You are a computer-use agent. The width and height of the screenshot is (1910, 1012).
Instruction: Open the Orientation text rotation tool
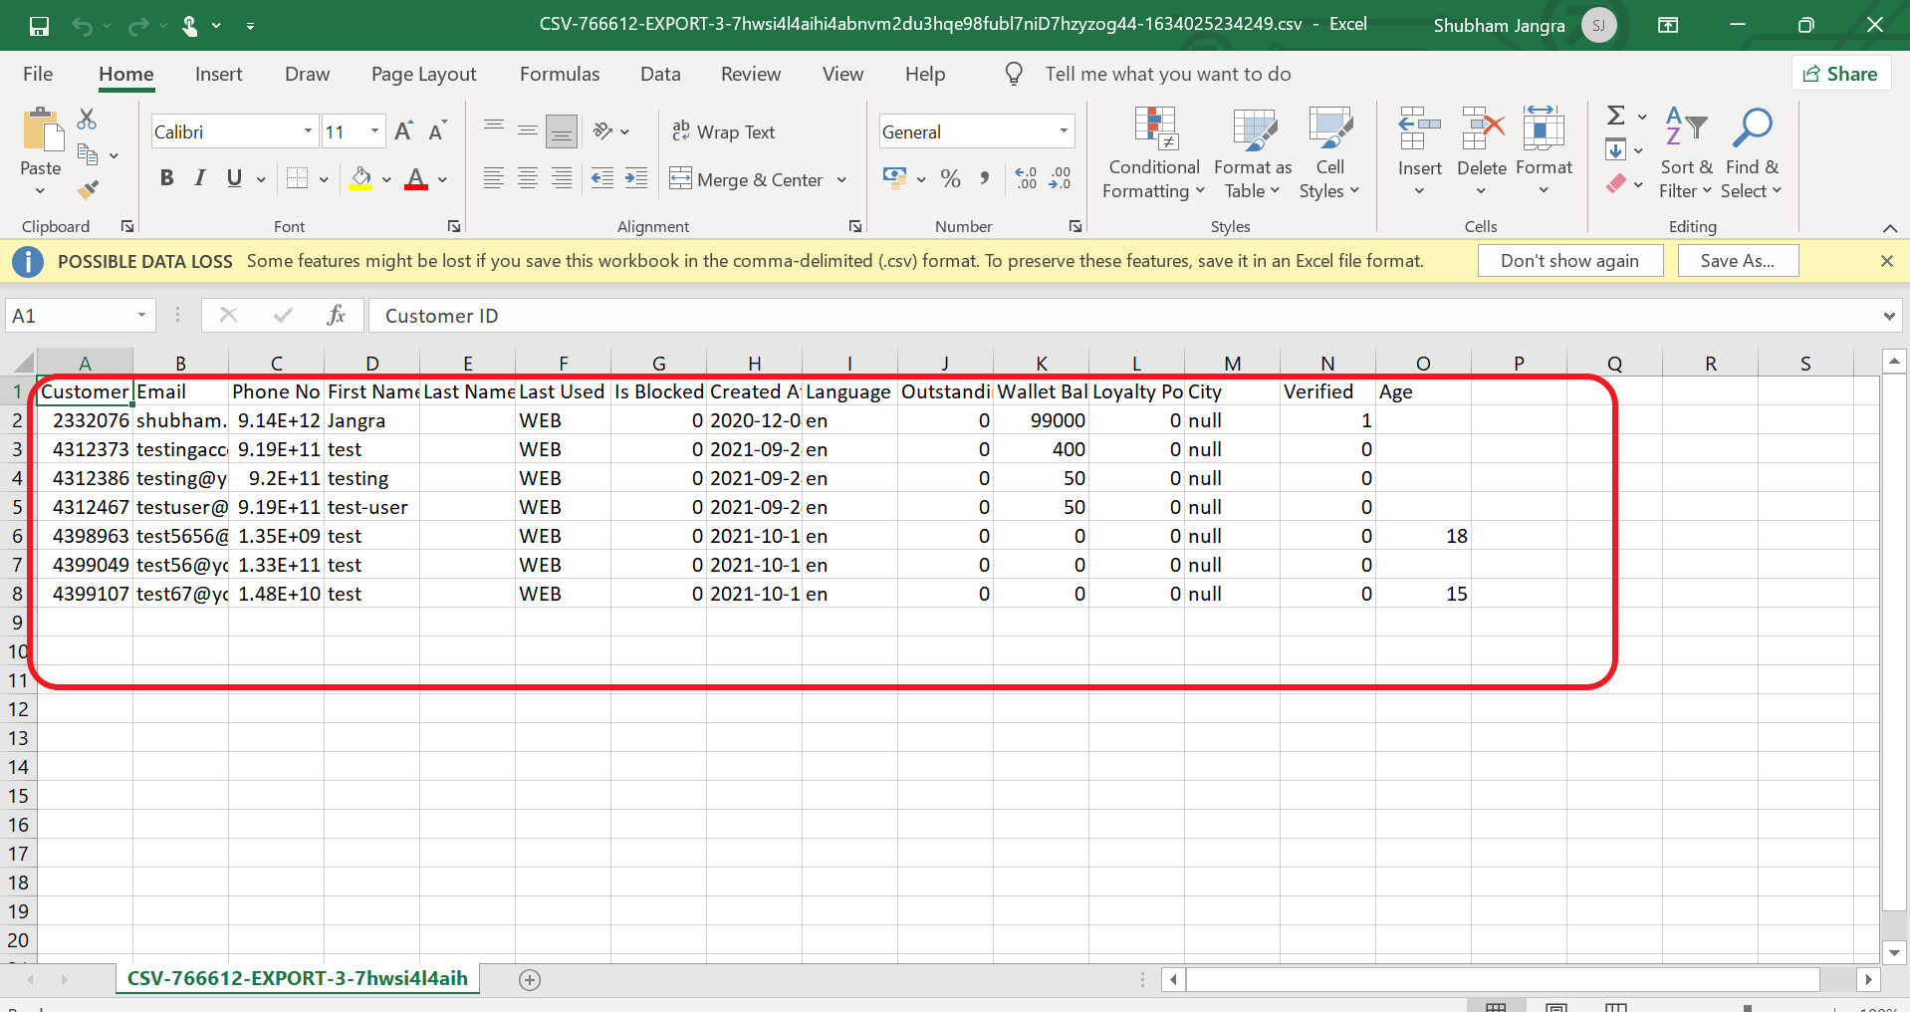click(603, 130)
